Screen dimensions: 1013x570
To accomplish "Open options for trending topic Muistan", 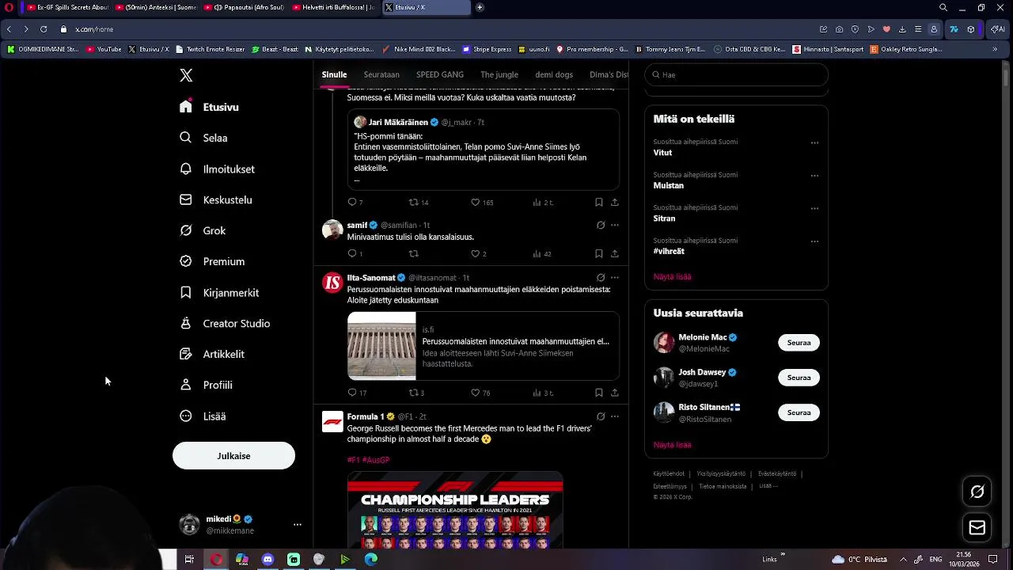I will (x=814, y=176).
